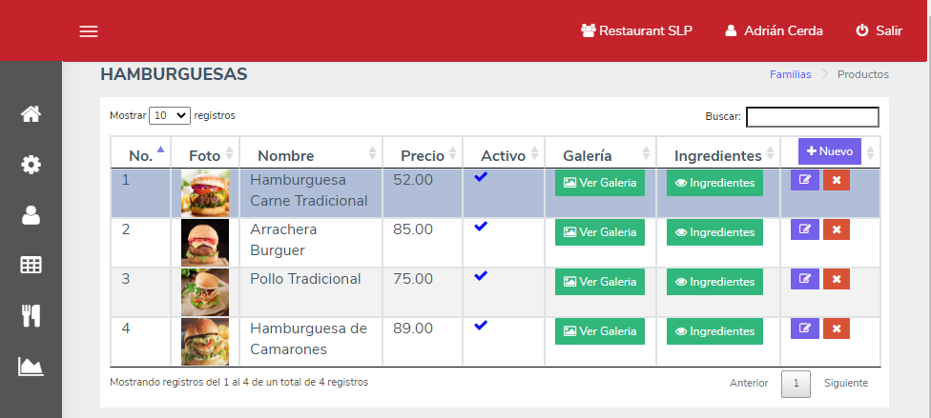The height and width of the screenshot is (418, 931).
Task: Open the Familias breadcrumb link
Action: click(x=790, y=74)
